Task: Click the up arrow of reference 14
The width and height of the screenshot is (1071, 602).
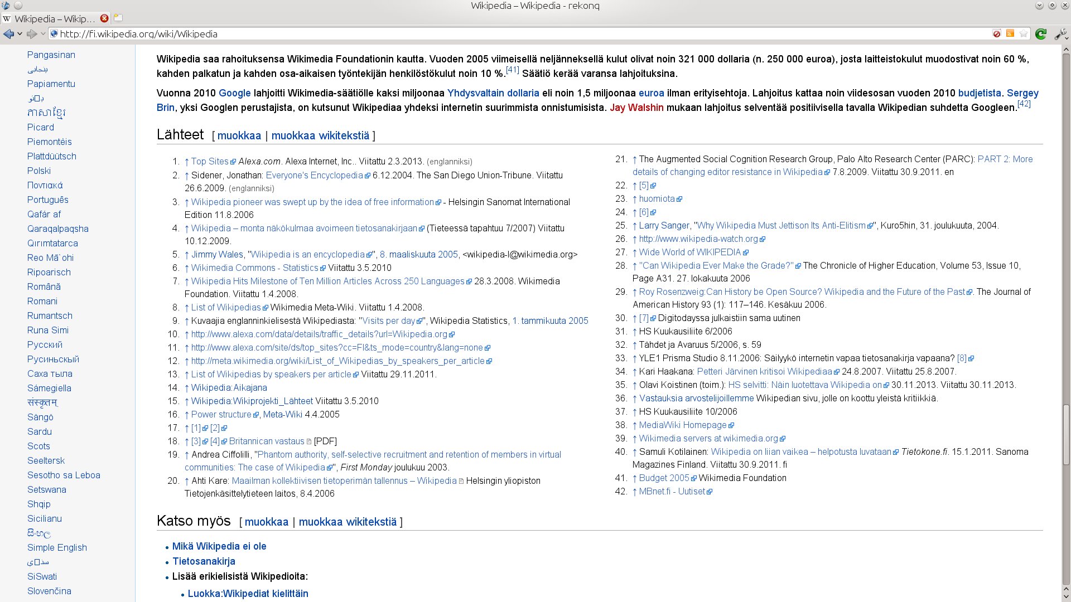Action: pyautogui.click(x=187, y=388)
